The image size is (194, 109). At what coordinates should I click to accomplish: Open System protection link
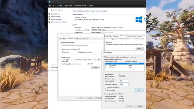[x=56, y=19]
